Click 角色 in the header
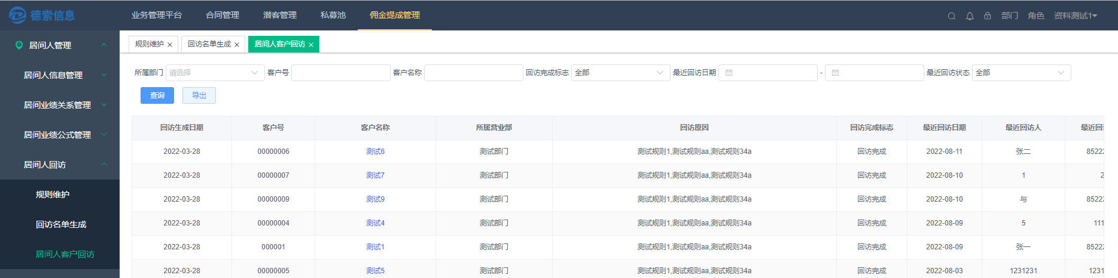1118x278 pixels. (1036, 16)
